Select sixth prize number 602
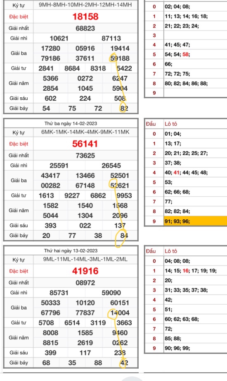Viewport: 227px width, 381px height. click(51, 98)
